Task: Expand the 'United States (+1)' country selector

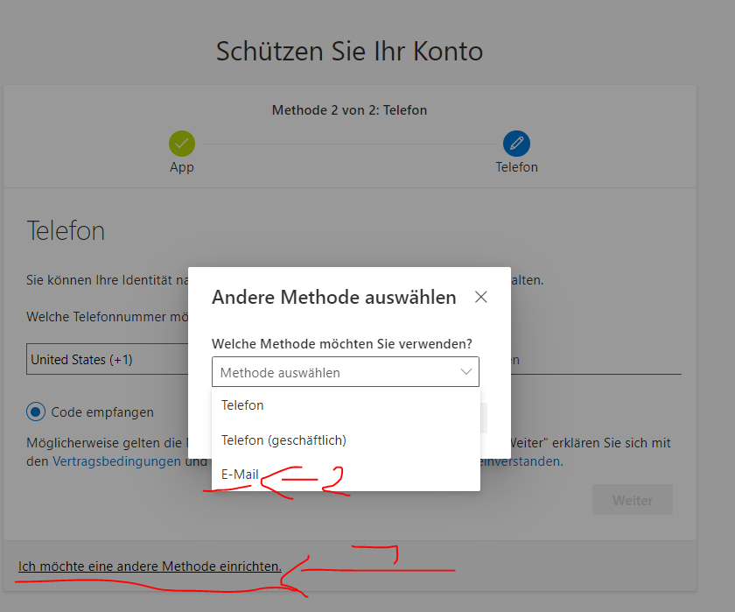Action: [105, 360]
